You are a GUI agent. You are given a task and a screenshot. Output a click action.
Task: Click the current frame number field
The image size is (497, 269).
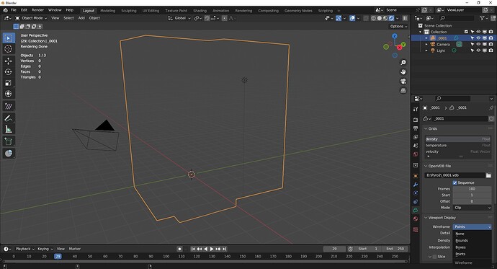(334, 249)
